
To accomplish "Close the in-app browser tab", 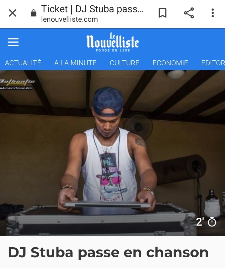I will (13, 13).
